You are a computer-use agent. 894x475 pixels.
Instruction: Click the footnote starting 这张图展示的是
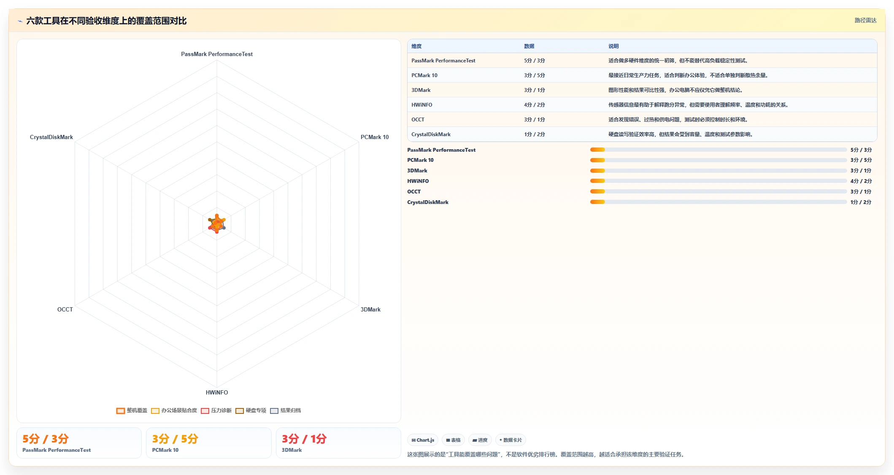coord(546,454)
